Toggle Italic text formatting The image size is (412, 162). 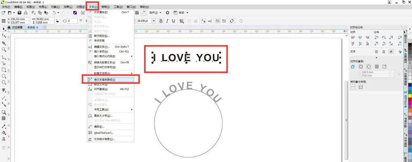(x=167, y=21)
